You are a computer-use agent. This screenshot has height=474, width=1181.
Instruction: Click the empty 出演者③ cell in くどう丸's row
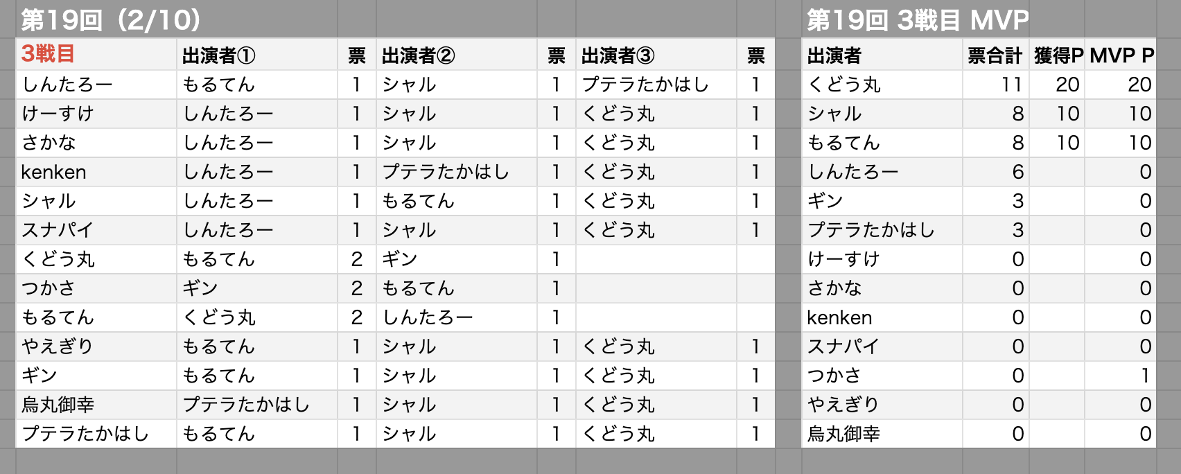[656, 259]
